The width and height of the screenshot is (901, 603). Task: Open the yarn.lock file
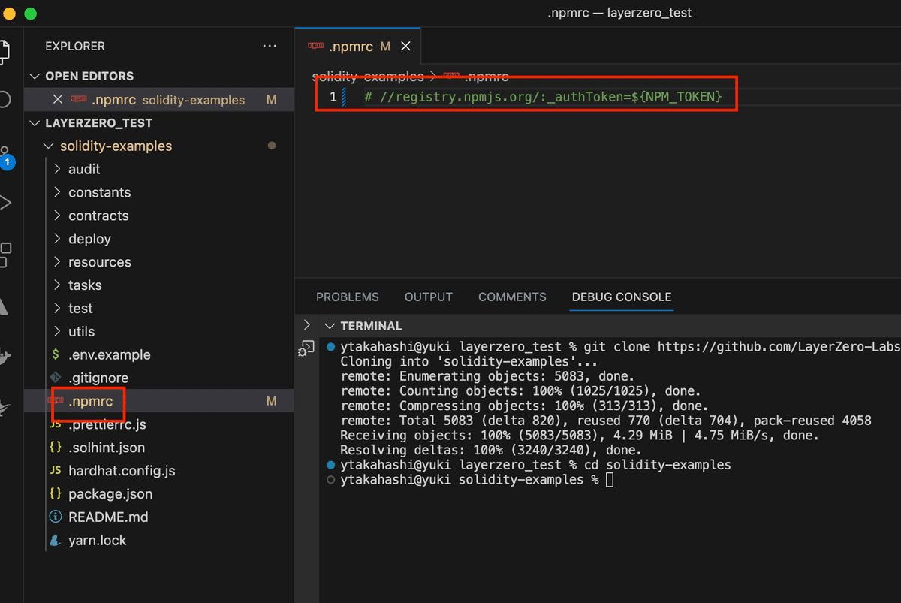click(98, 540)
